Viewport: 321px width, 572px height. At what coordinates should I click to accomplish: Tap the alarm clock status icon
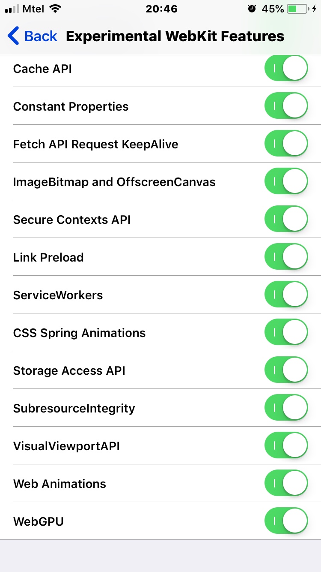click(252, 9)
